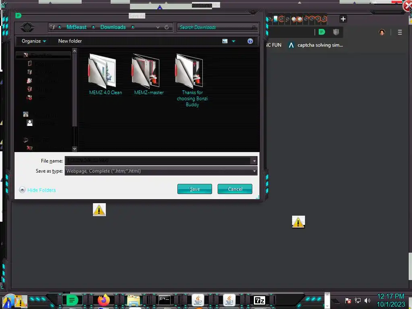The image size is (412, 309).
Task: Open the dialog help question mark icon
Action: 250,41
